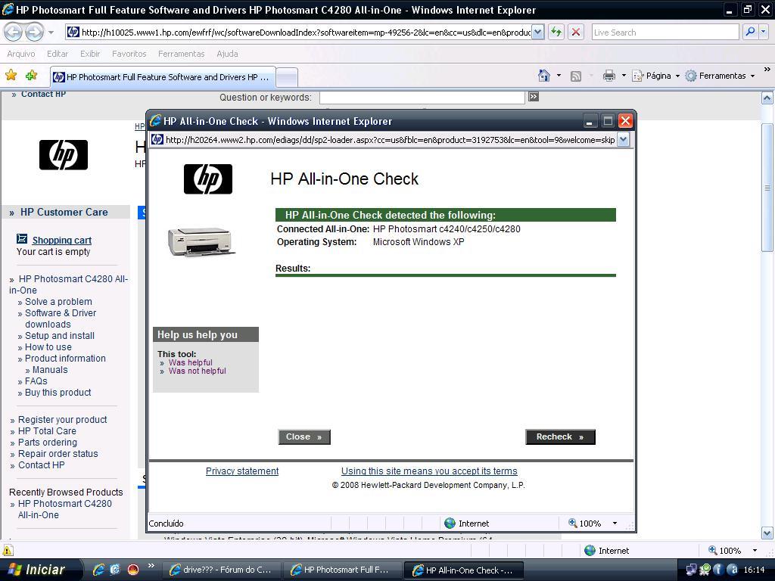The width and height of the screenshot is (775, 581).
Task: Click the red Stop loading icon
Action: click(x=576, y=33)
